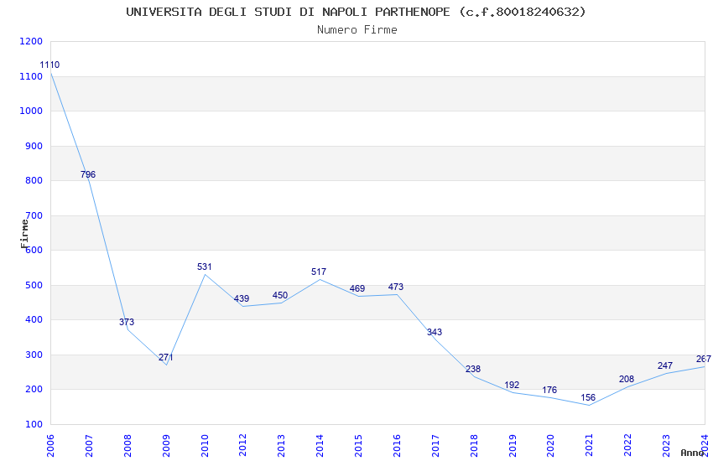The width and height of the screenshot is (713, 461).
Task: Click the 2008 year label on x-axis
Action: pos(128,445)
